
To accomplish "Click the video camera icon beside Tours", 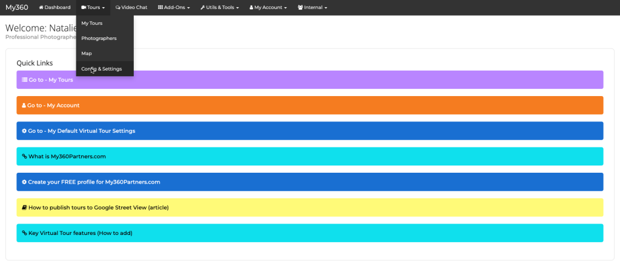I will [84, 7].
